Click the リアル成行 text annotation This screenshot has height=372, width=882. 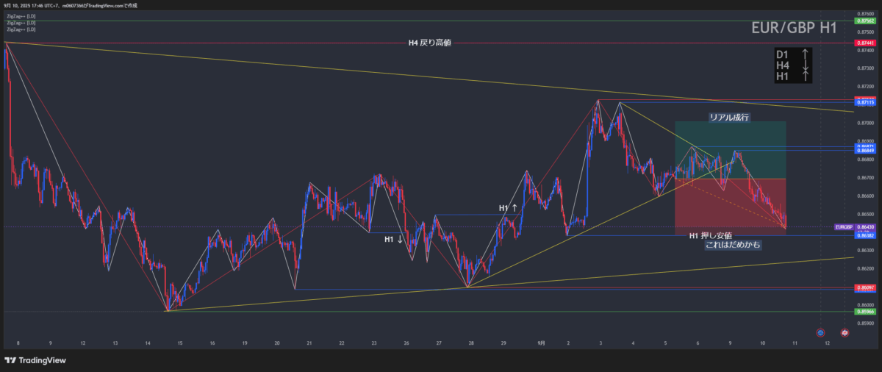click(x=728, y=117)
